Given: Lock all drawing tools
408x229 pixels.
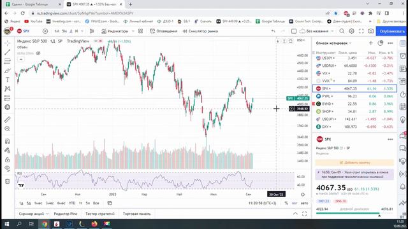Looking at the screenshot, I should [7, 160].
